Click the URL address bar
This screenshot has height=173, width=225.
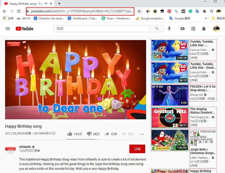tap(80, 11)
